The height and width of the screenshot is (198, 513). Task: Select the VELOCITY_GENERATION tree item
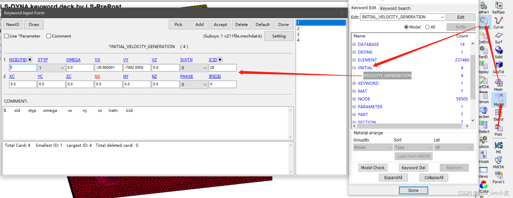point(387,76)
